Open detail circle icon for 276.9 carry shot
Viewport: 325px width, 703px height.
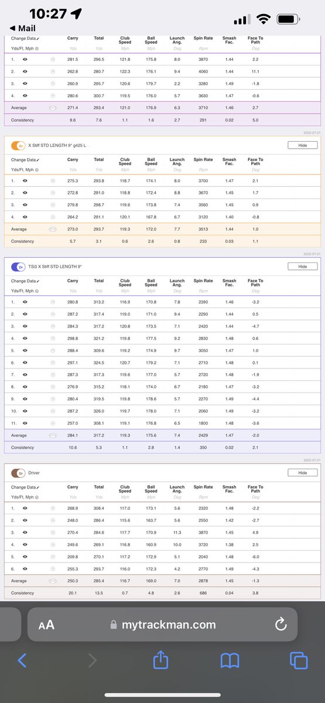(53, 387)
